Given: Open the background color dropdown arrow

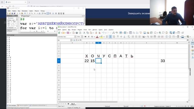Looking at the screenshot, I should (x=104, y=37).
